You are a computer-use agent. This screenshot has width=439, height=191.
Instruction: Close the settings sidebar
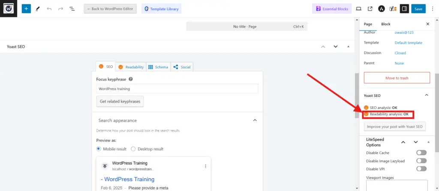click(427, 24)
